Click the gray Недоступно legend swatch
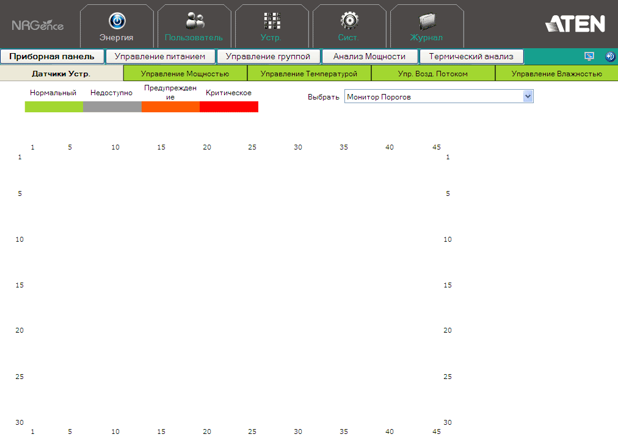The image size is (618, 437). click(112, 107)
